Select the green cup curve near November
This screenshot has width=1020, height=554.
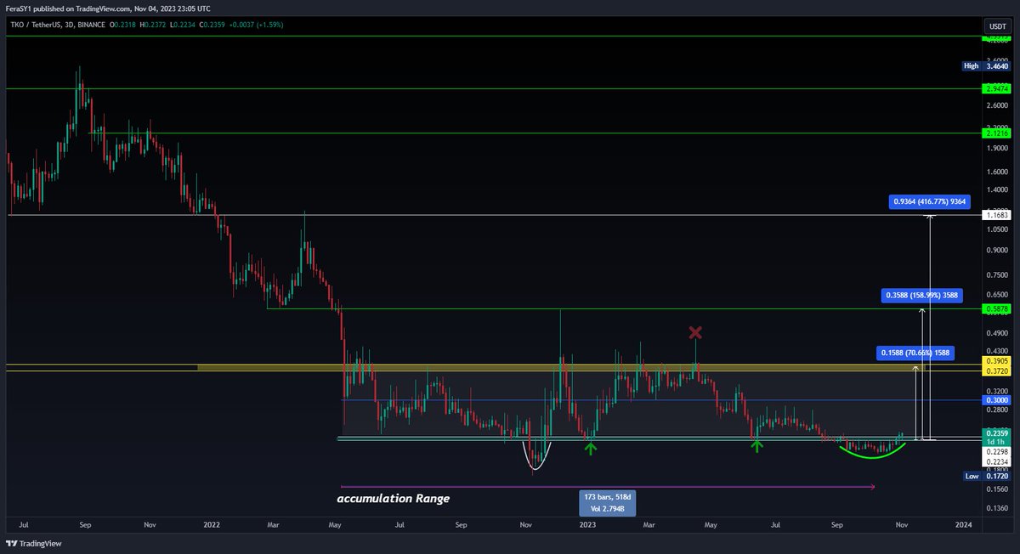pyautogui.click(x=871, y=451)
